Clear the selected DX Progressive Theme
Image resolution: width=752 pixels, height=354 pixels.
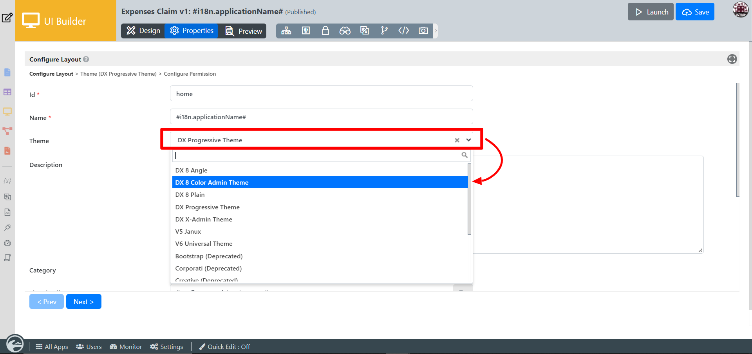457,140
